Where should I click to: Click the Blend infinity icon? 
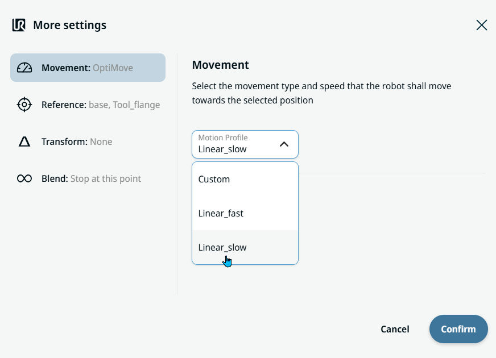click(x=24, y=179)
